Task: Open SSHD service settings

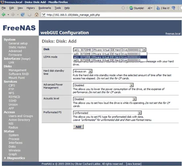Action: pos(13,101)
